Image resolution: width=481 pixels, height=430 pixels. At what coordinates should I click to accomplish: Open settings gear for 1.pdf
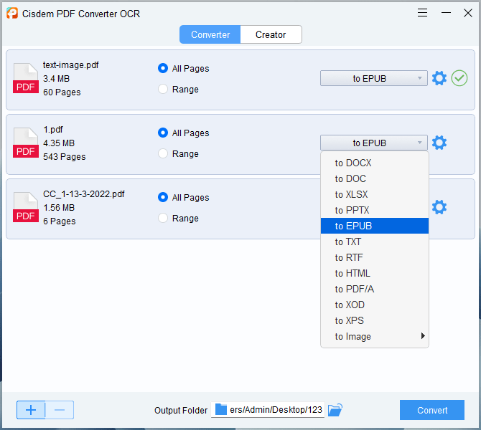click(439, 143)
